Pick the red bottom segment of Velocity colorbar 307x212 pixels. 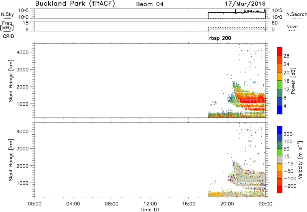coord(280,189)
